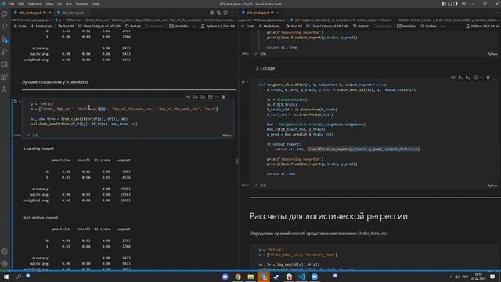Place cursor in left cell code editor
This screenshot has width=501, height=282.
click(128, 114)
